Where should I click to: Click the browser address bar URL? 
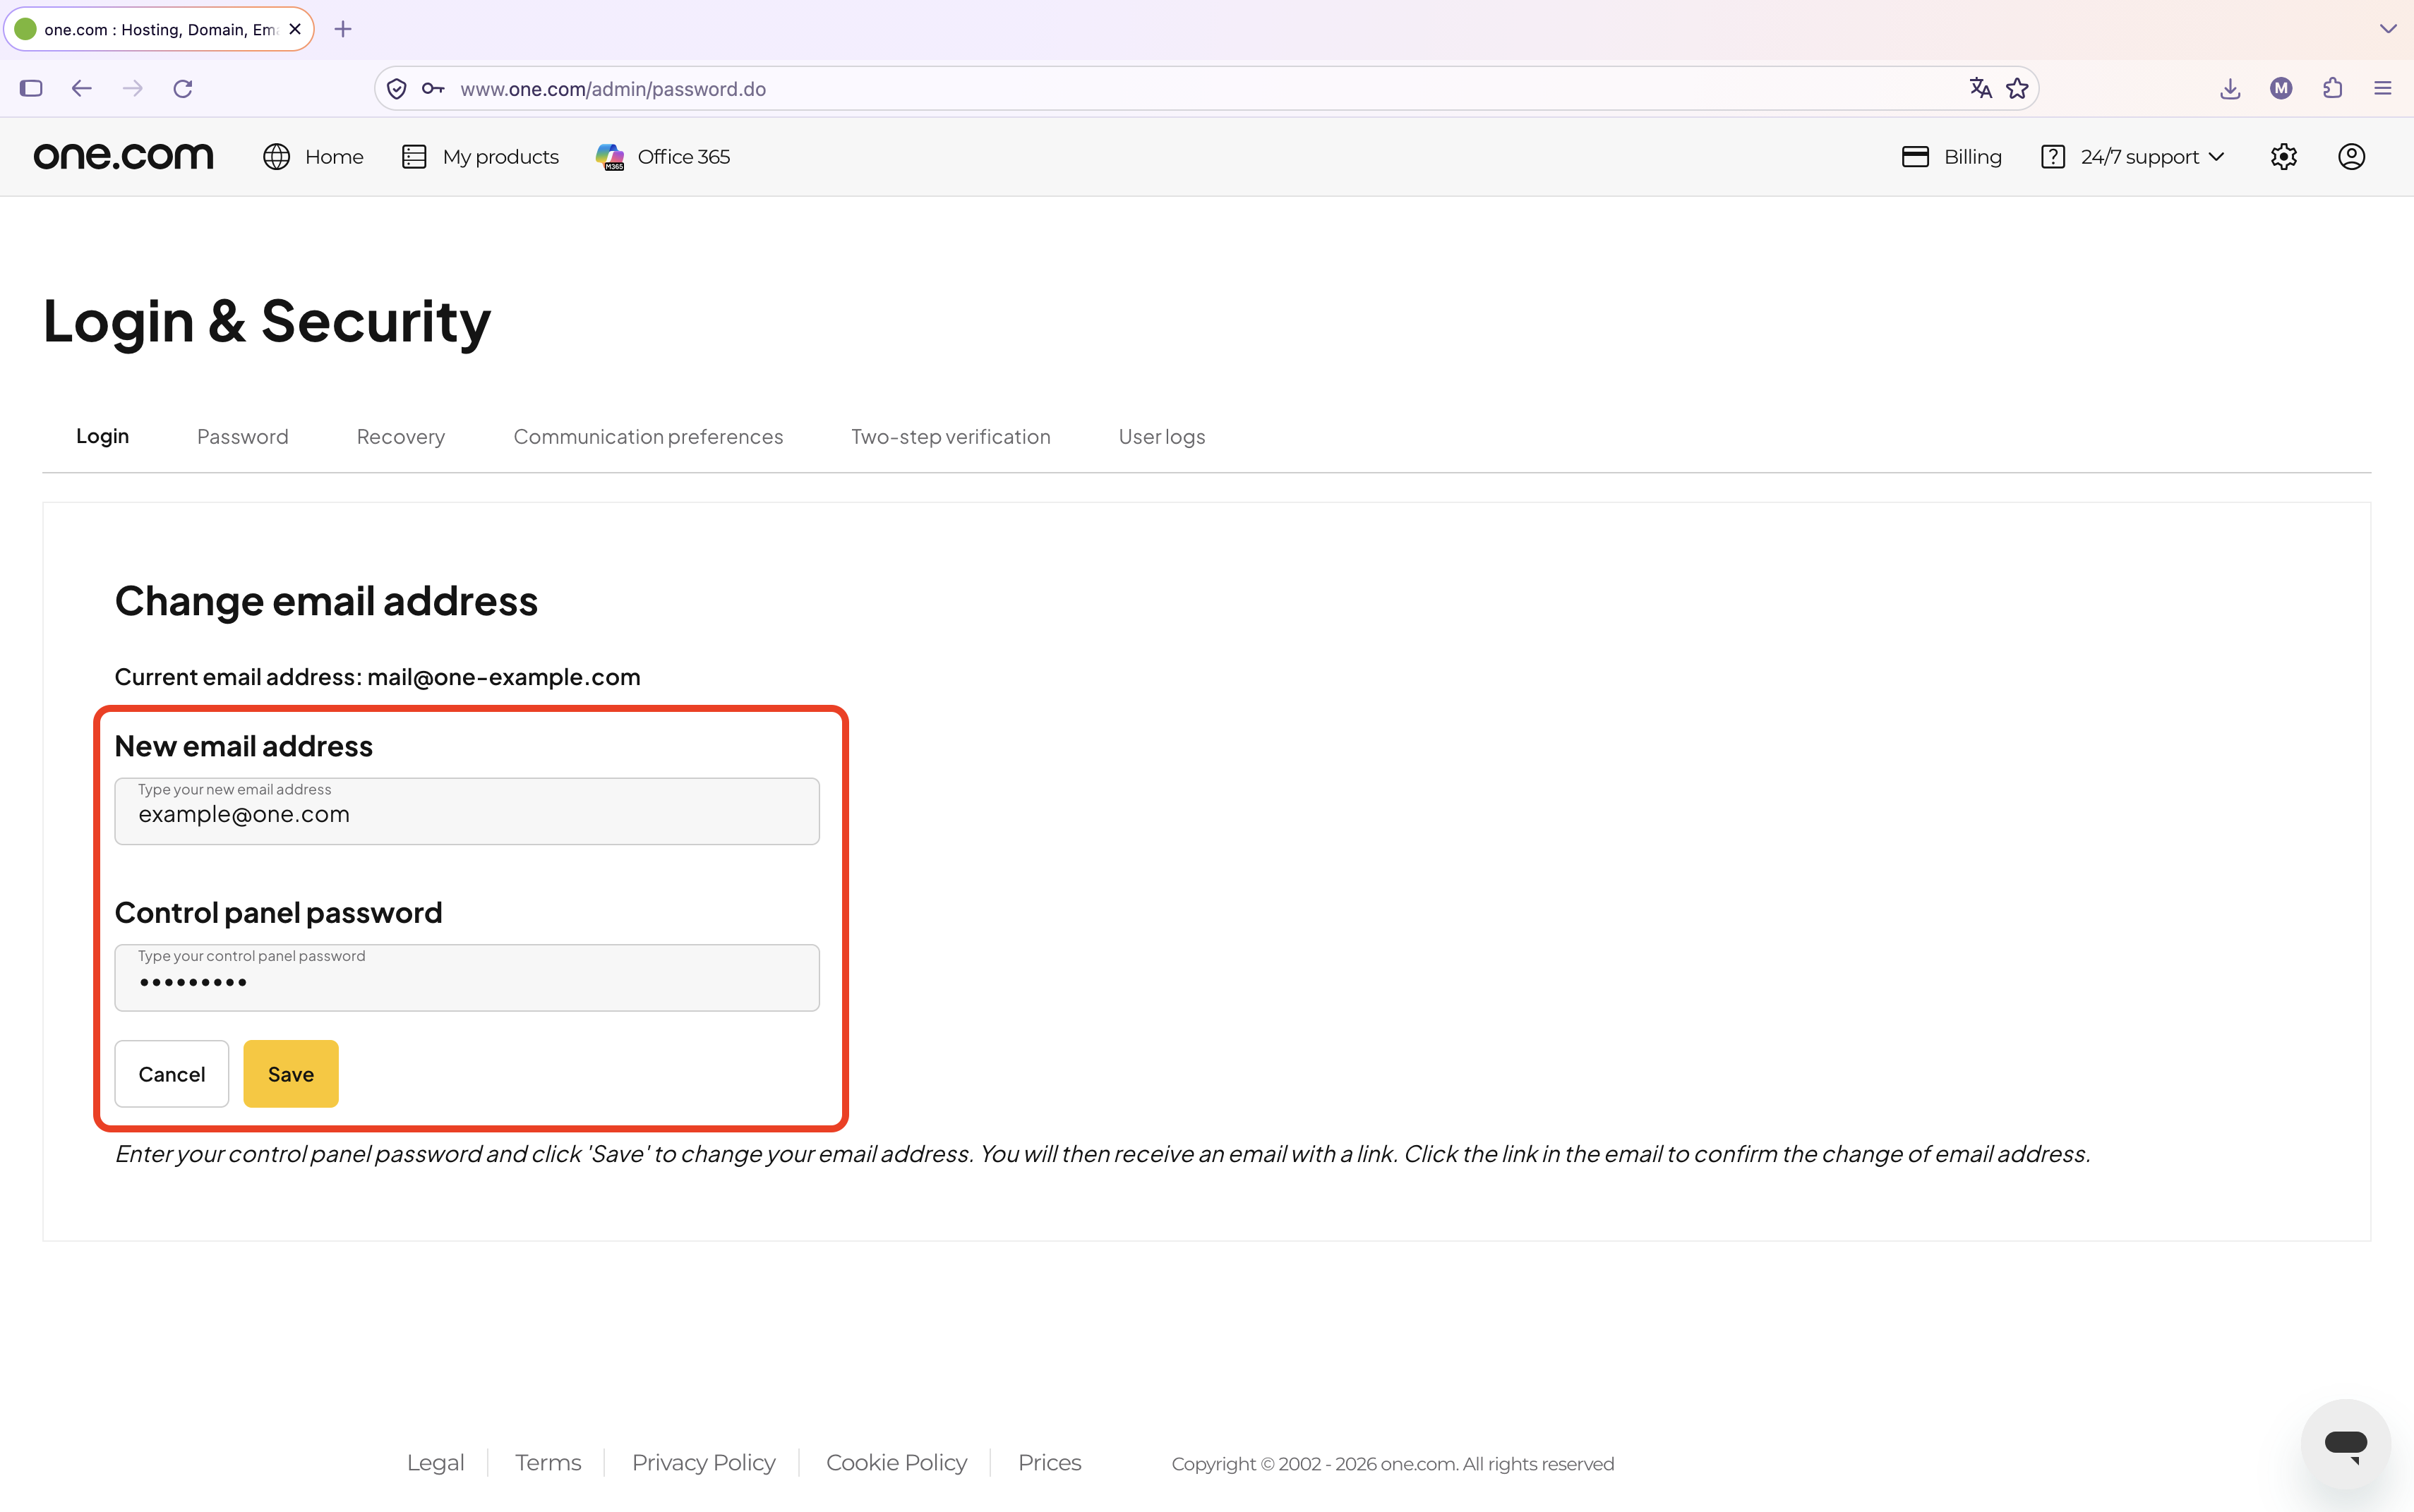(x=612, y=88)
